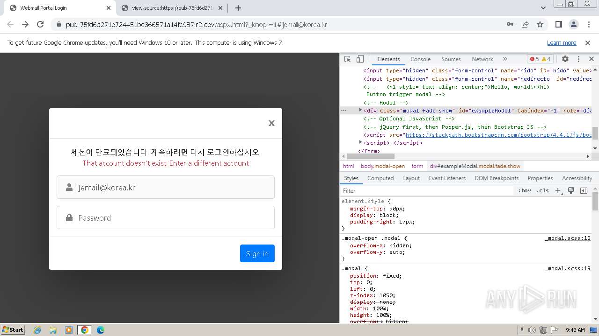
Task: Go back with the browser back arrow
Action: click(10, 24)
